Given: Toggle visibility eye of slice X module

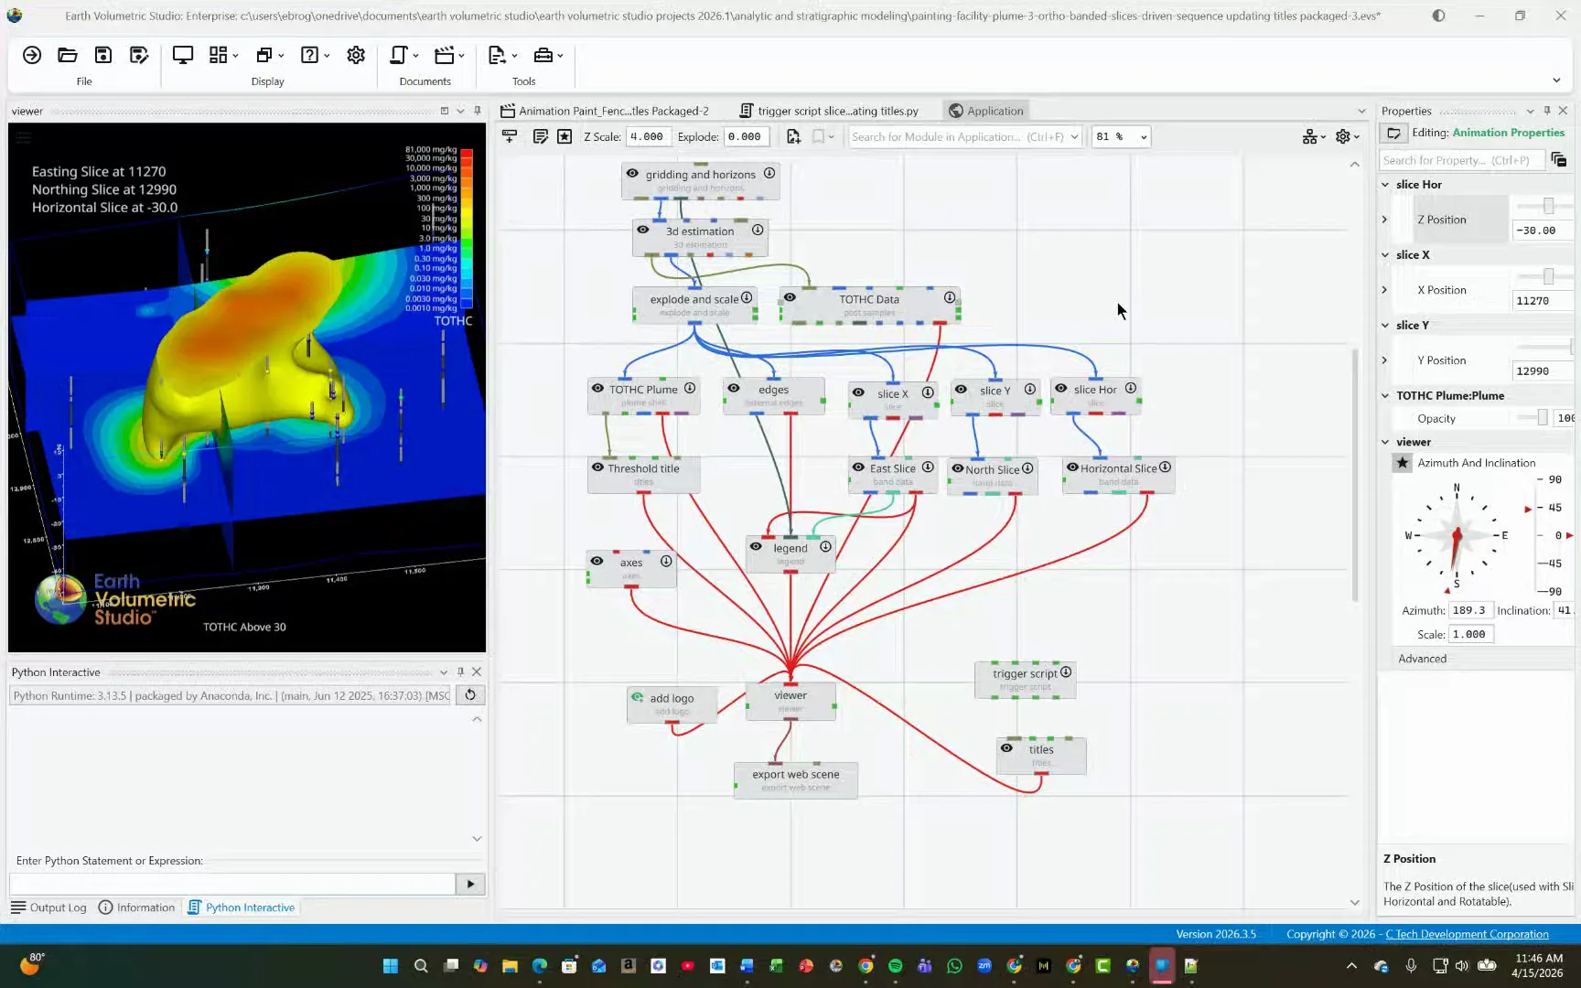Looking at the screenshot, I should 858,392.
